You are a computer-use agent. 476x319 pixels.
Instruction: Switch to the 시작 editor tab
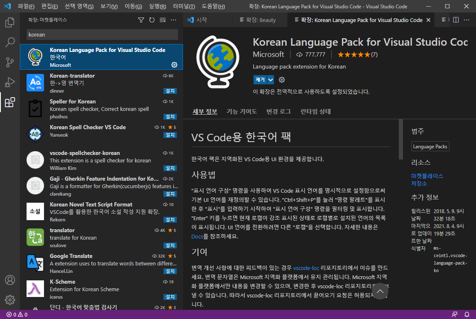click(207, 20)
